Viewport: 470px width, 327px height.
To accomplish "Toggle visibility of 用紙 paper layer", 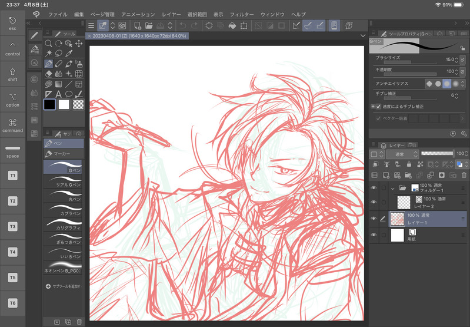I will tap(374, 235).
